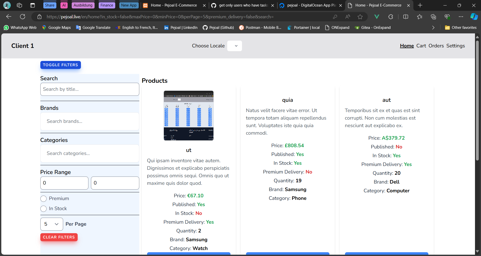Image resolution: width=481 pixels, height=256 pixels.
Task: Open the Choose Locale dropdown
Action: (234, 46)
